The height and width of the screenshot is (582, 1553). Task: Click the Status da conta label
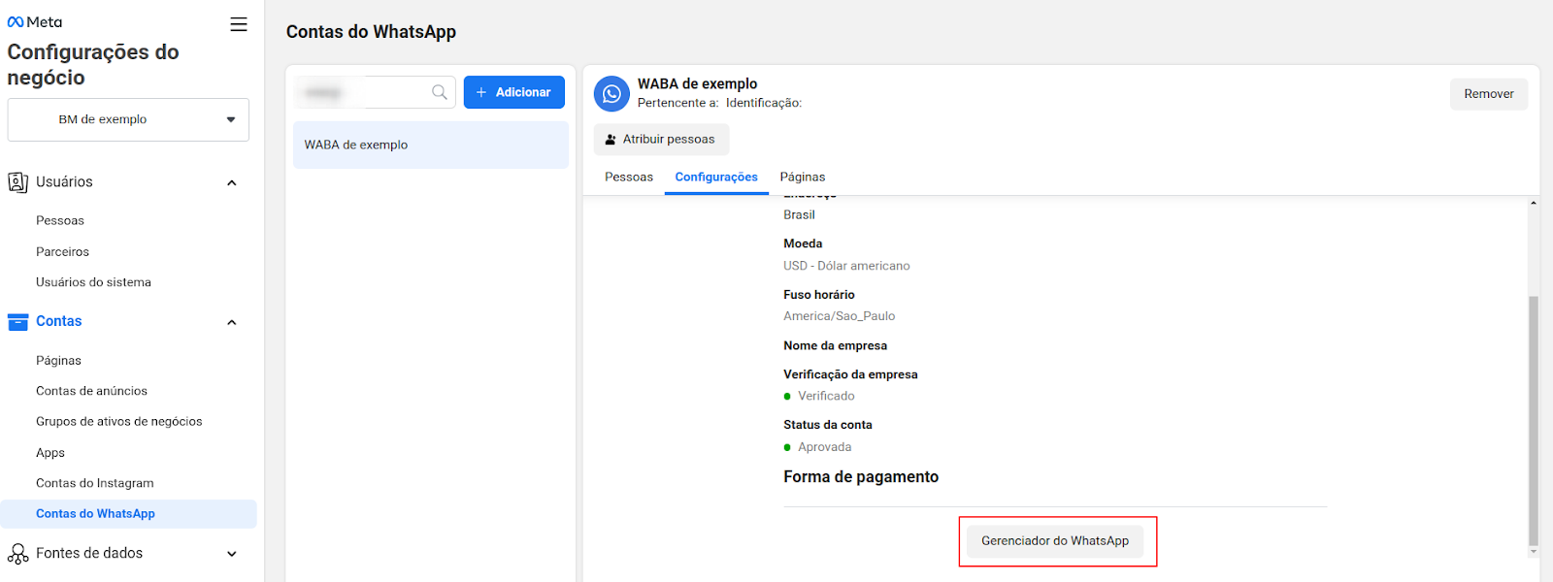(x=828, y=425)
